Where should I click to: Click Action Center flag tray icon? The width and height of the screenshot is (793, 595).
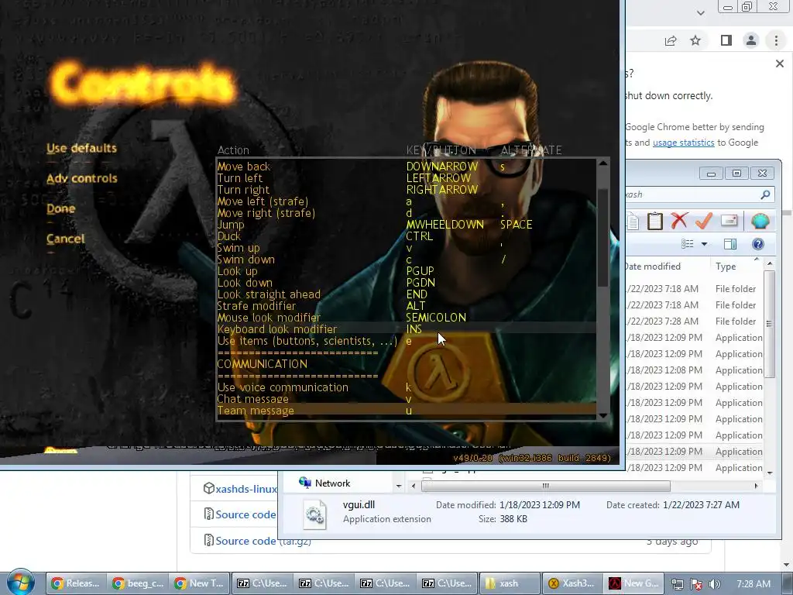pos(696,584)
